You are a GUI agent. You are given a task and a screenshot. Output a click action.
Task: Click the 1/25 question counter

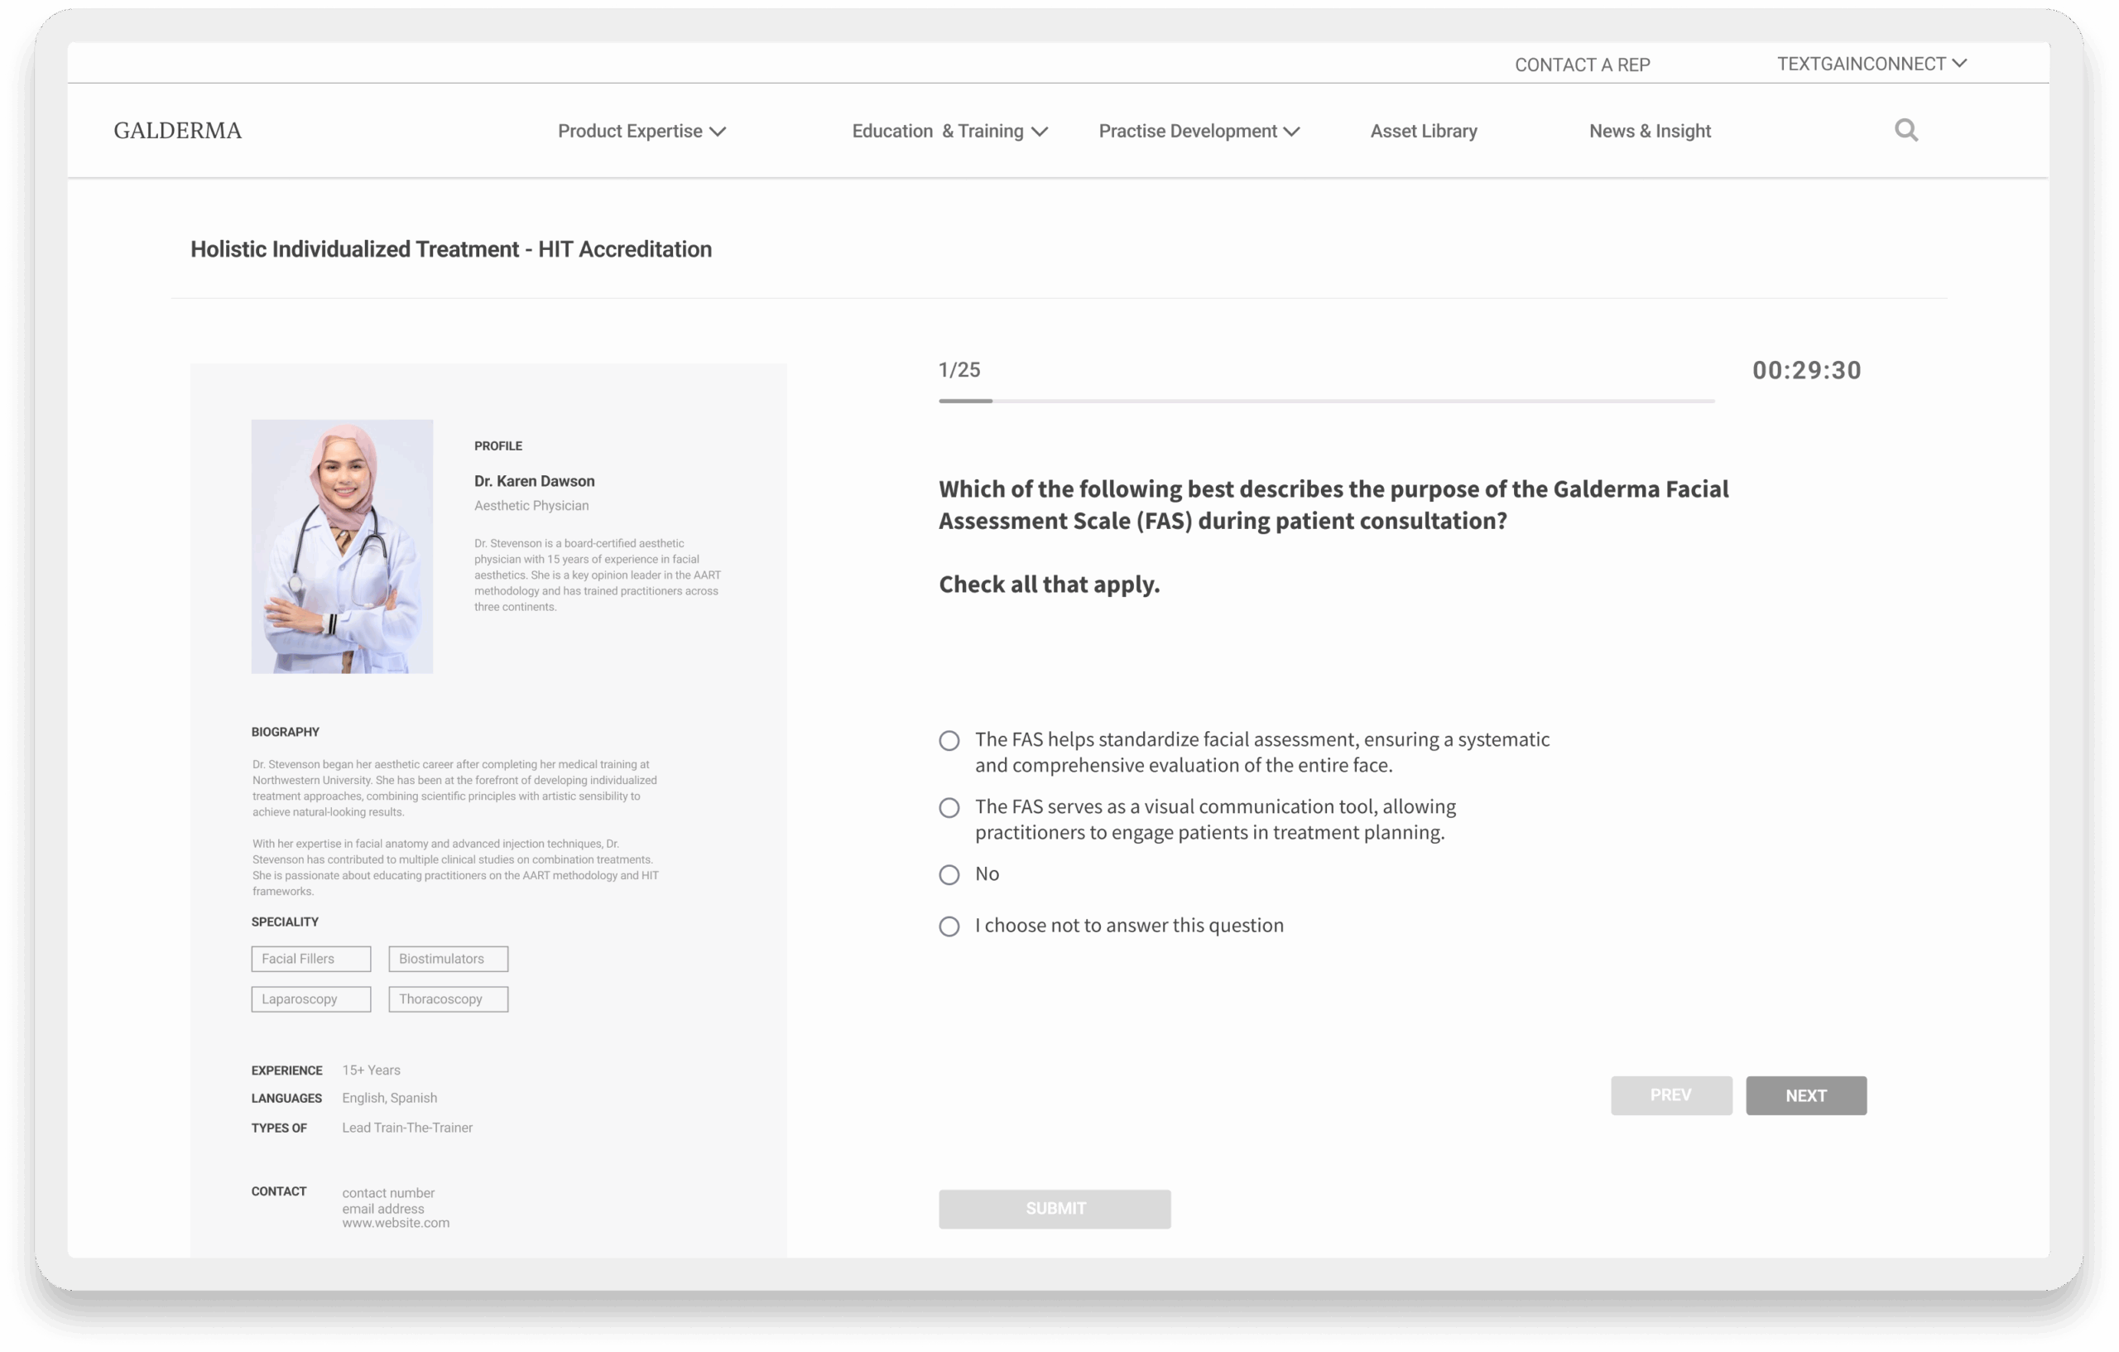pos(959,370)
